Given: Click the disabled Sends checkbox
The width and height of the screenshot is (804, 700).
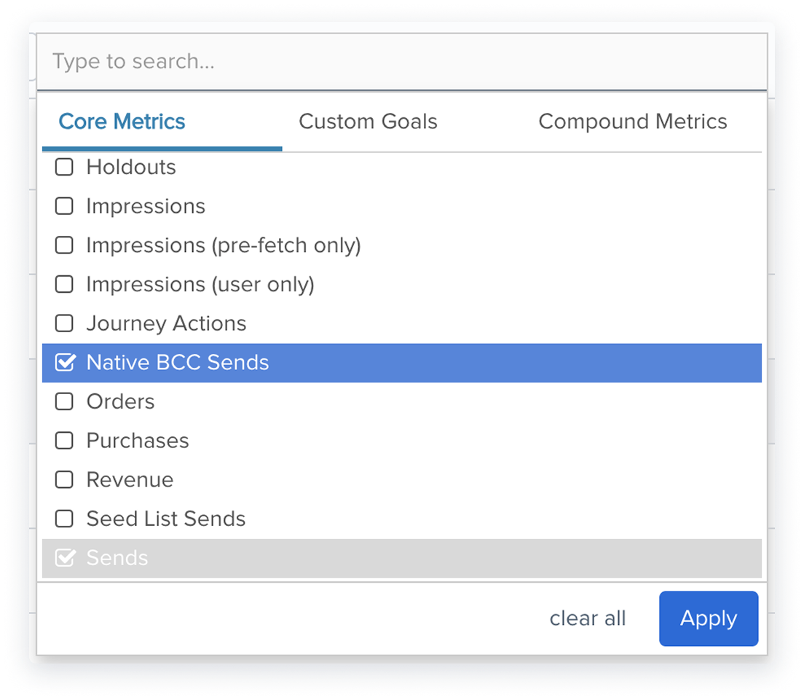Looking at the screenshot, I should tap(65, 557).
